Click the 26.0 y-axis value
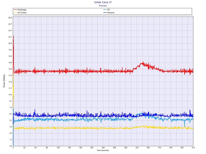The width and height of the screenshot is (206, 154). tap(10, 18)
